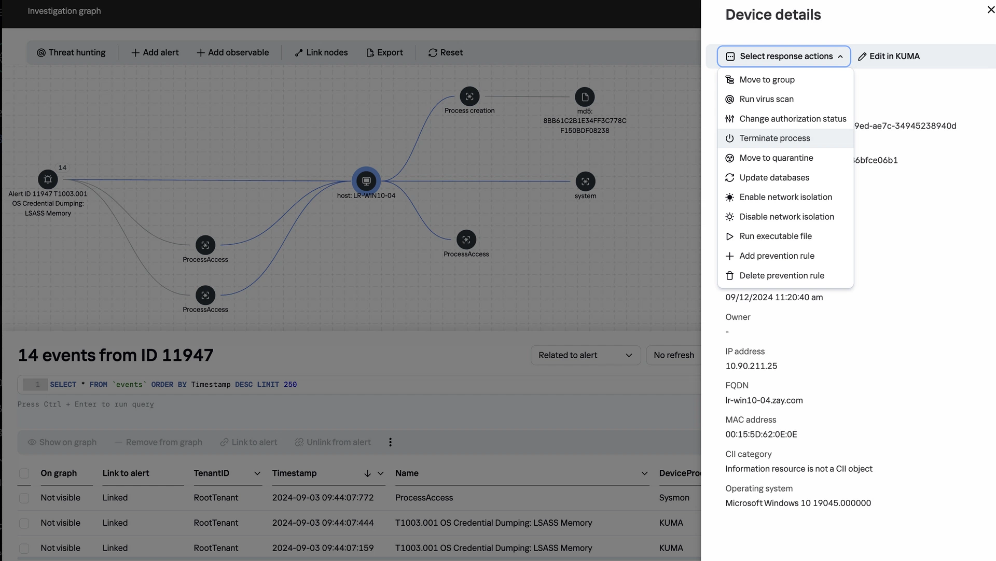Viewport: 996px width, 561px height.
Task: Click the Export toolbar button
Action: point(384,53)
